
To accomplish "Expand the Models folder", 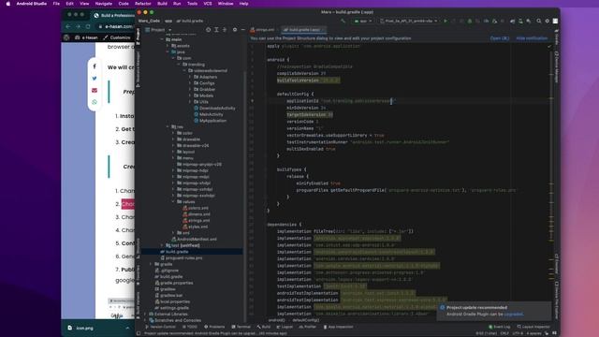I will (190, 95).
